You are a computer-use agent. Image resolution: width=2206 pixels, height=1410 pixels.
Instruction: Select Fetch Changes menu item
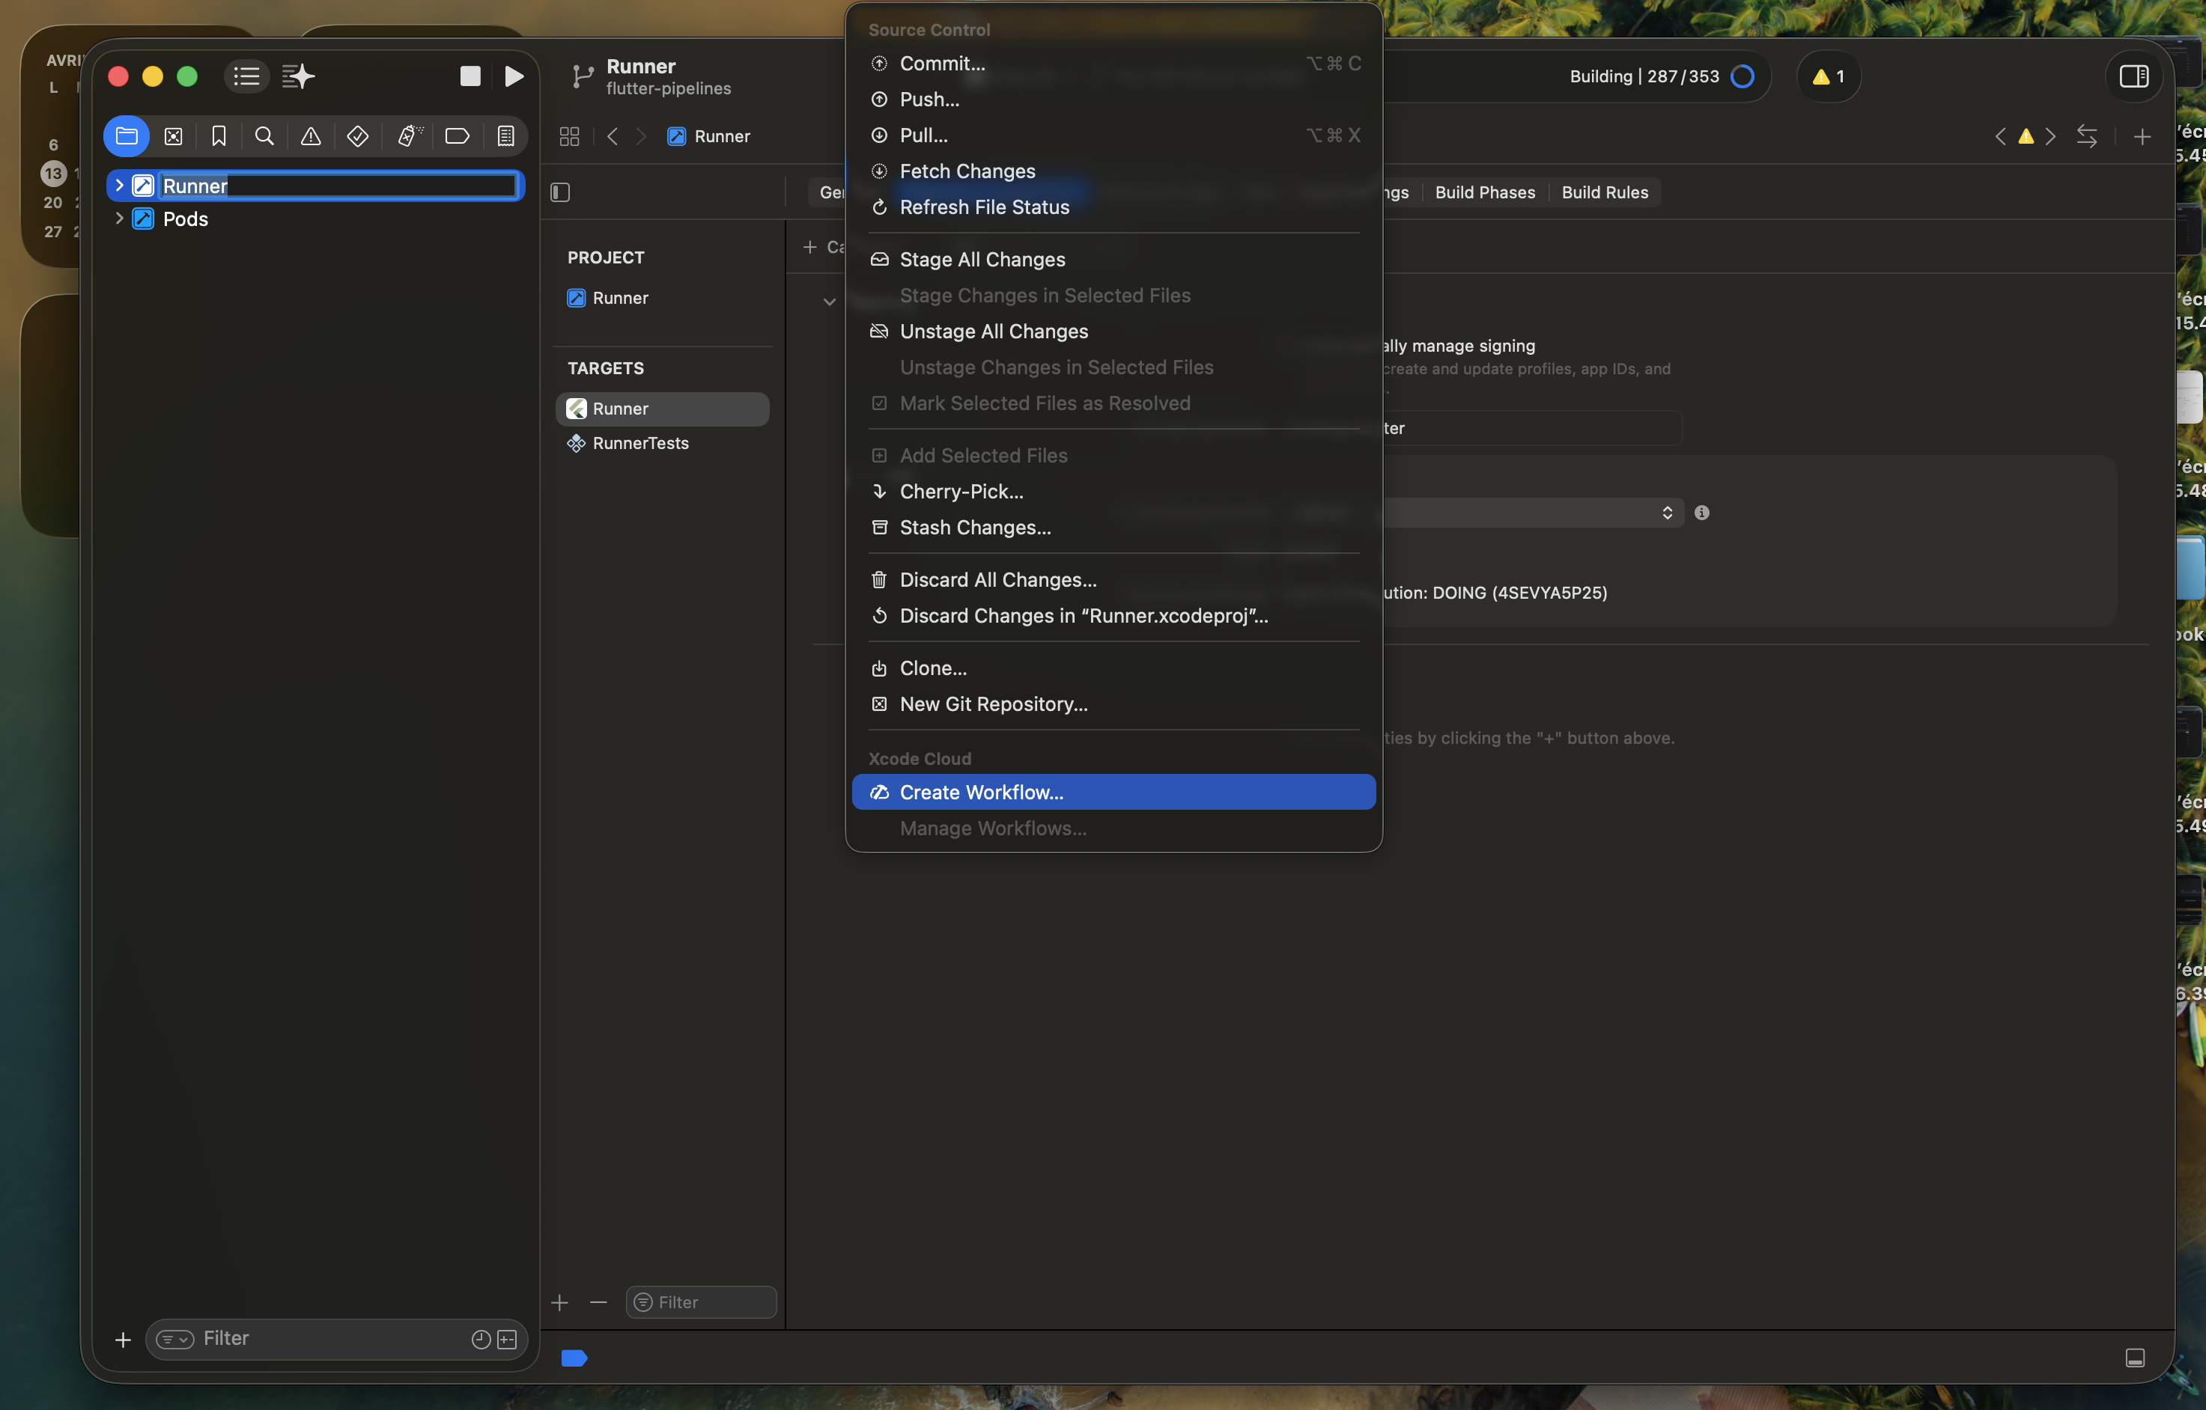click(x=1114, y=171)
